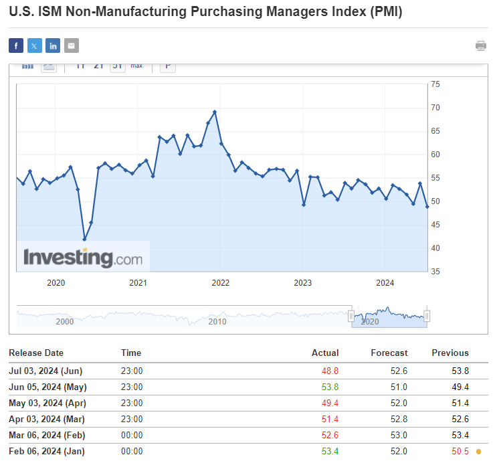Image resolution: width=493 pixels, height=463 pixels.
Task: Share the page by email icon
Action: [72, 45]
